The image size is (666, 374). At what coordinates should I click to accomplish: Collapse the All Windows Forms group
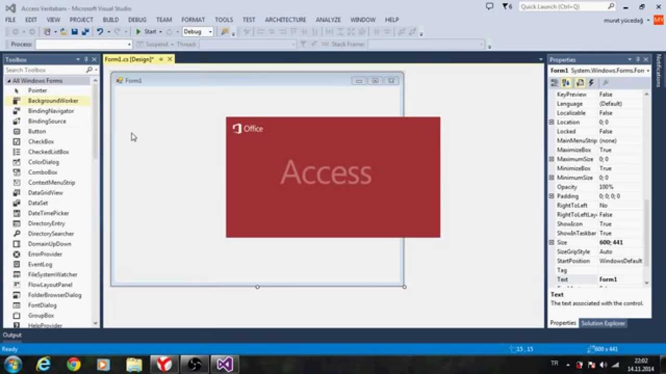click(9, 81)
